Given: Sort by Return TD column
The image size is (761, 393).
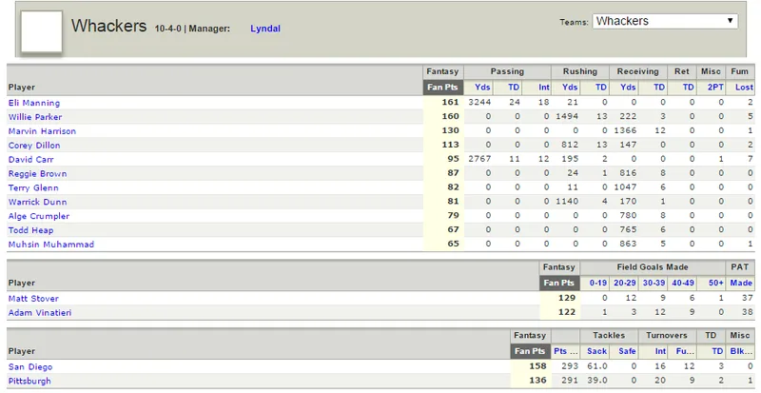Looking at the screenshot, I should [688, 88].
